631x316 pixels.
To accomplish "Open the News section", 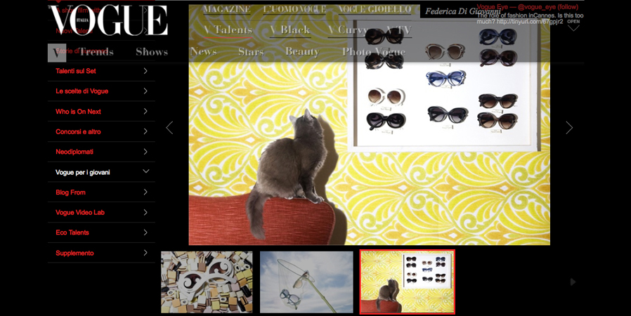I will coord(204,52).
